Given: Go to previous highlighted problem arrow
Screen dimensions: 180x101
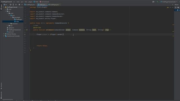Looking at the screenshot, I should (x=171, y=8).
